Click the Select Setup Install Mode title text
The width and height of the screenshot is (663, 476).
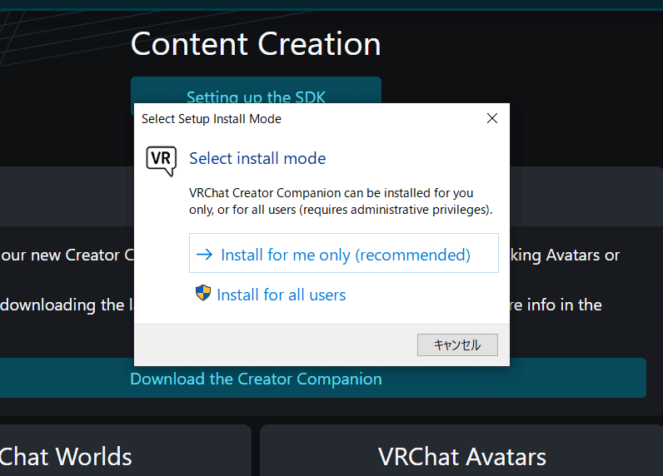pyautogui.click(x=212, y=119)
